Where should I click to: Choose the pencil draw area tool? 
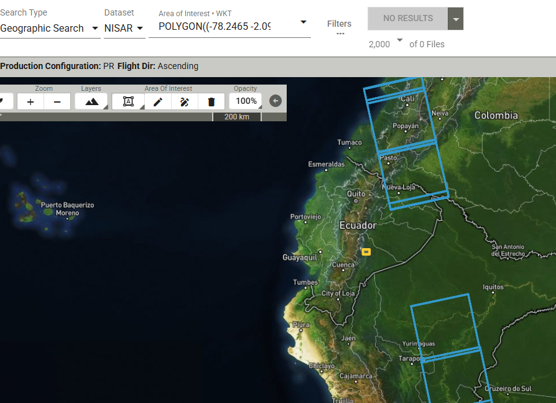point(158,102)
